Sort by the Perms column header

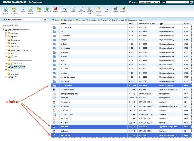coord(187,24)
